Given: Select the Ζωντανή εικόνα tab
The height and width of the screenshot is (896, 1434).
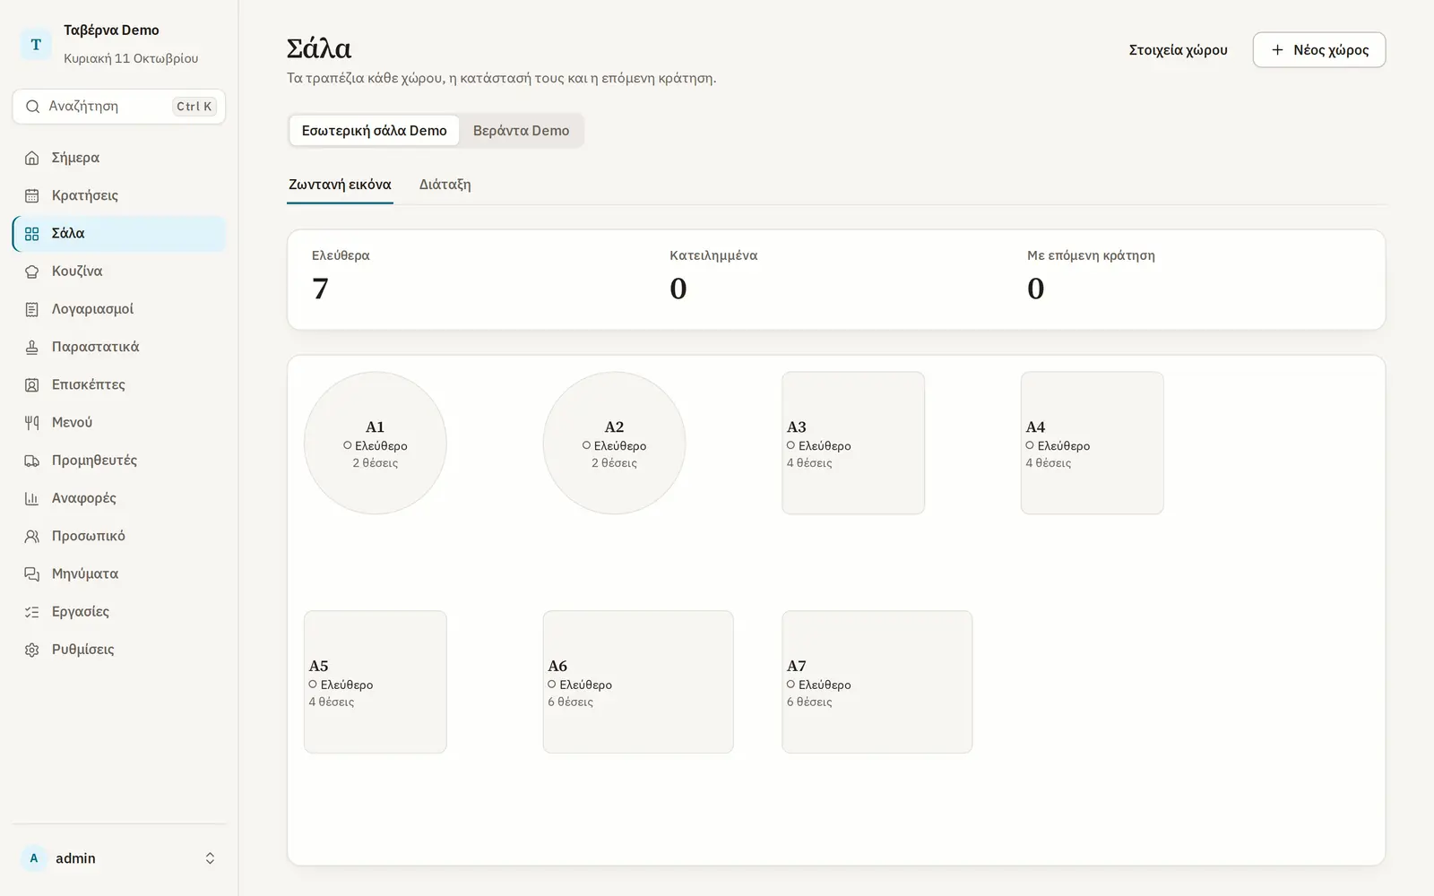Looking at the screenshot, I should [x=340, y=185].
